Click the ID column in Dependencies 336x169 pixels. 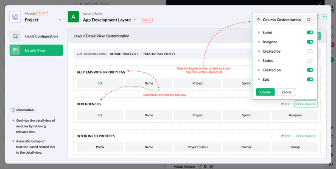[x=100, y=115]
